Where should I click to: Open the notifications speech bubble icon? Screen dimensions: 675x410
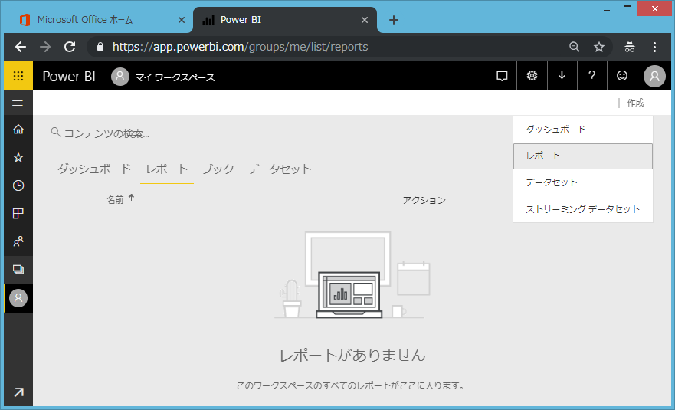[x=502, y=76]
